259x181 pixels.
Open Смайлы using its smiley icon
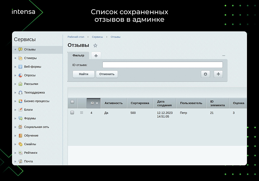[20, 144]
